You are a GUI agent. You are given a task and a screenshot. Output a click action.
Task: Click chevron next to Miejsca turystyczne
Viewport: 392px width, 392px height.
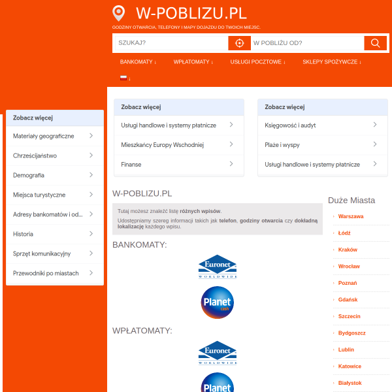91,195
